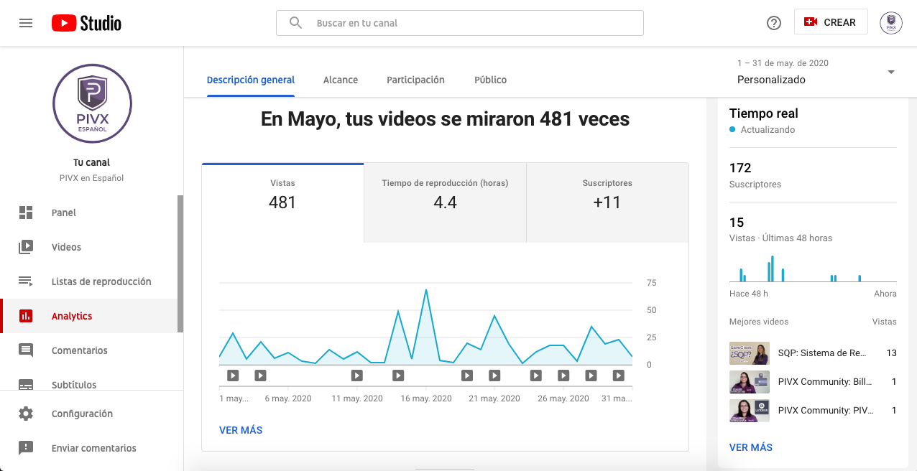This screenshot has width=917, height=471.
Task: Click the PIVX Community: Bill… title
Action: click(826, 382)
